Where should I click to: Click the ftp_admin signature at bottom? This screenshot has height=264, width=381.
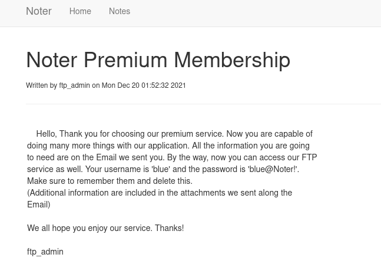[45, 252]
